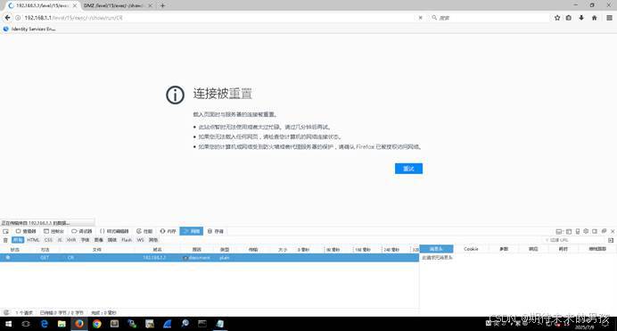Open the Identity Services Engine bookmark
This screenshot has width=617, height=331.
click(29, 29)
